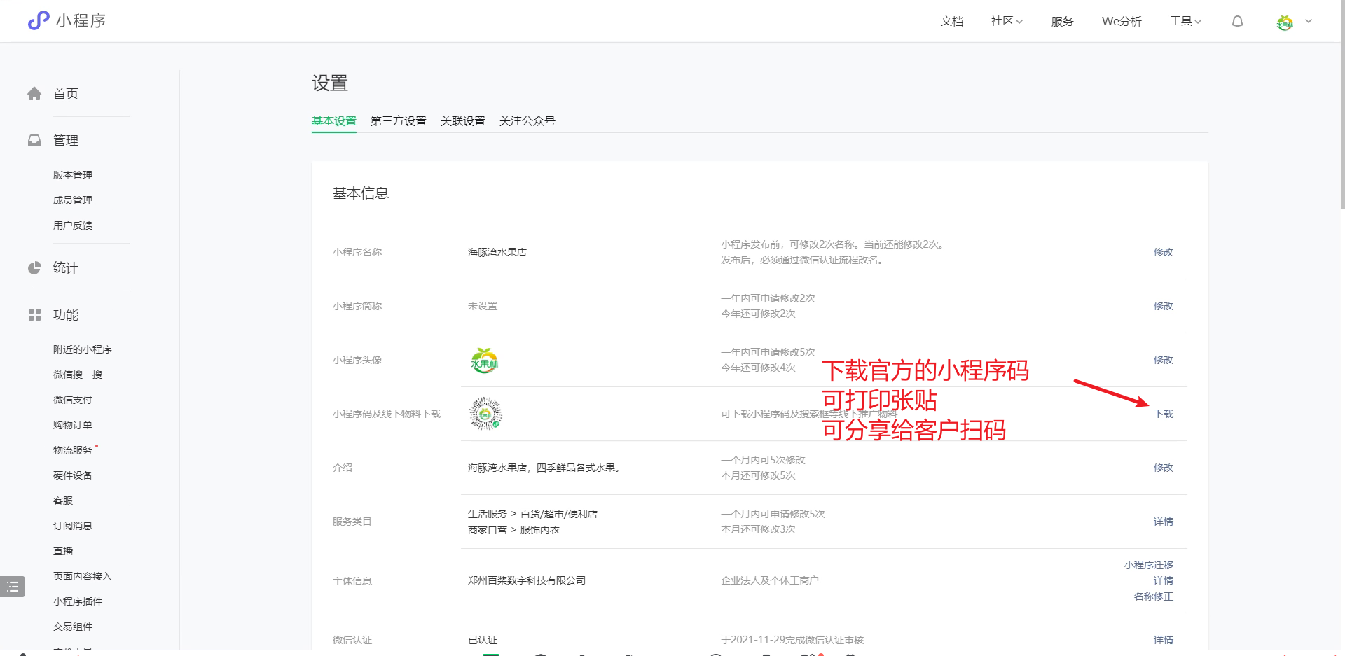This screenshot has height=656, width=1345.
Task: Click the Mini Program logo icon
Action: point(39,20)
